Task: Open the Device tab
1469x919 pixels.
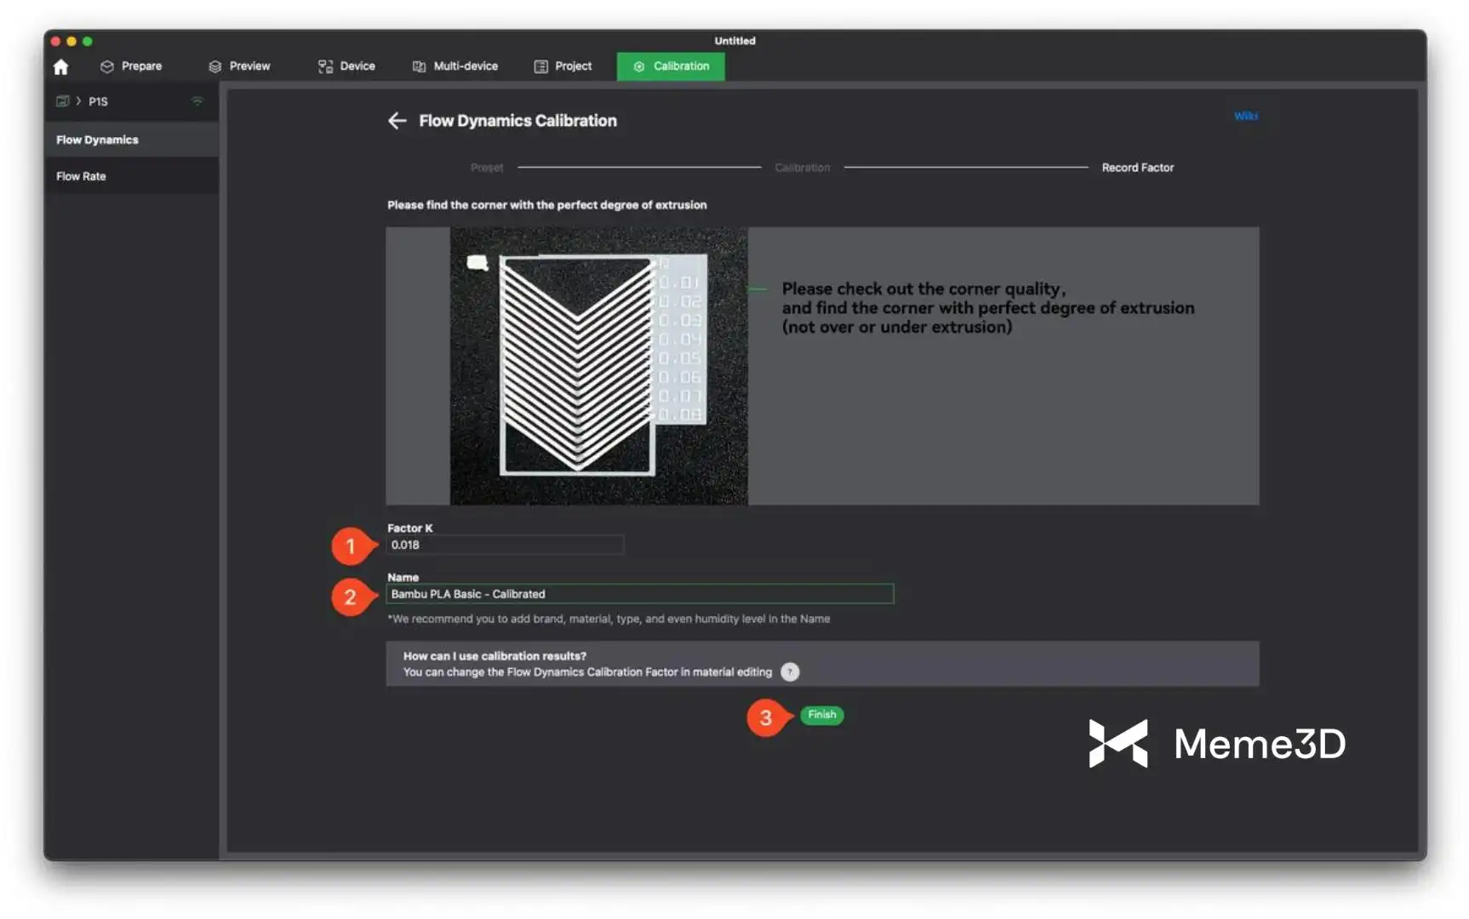Action: pyautogui.click(x=346, y=66)
